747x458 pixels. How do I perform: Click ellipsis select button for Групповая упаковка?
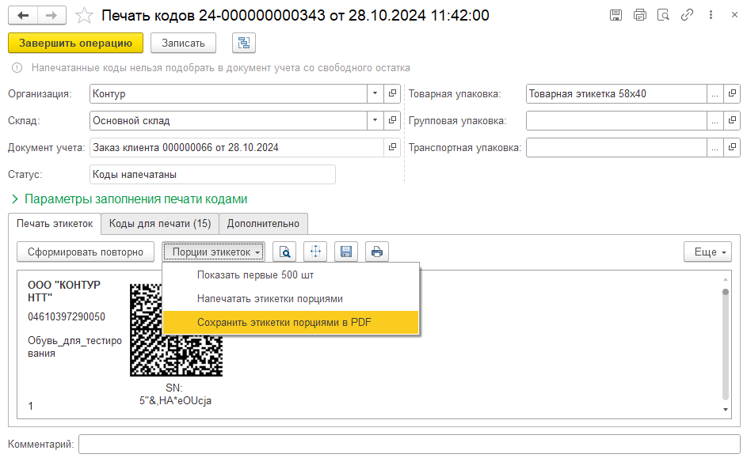(715, 120)
